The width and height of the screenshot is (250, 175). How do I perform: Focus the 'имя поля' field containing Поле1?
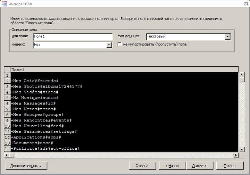point(73,37)
